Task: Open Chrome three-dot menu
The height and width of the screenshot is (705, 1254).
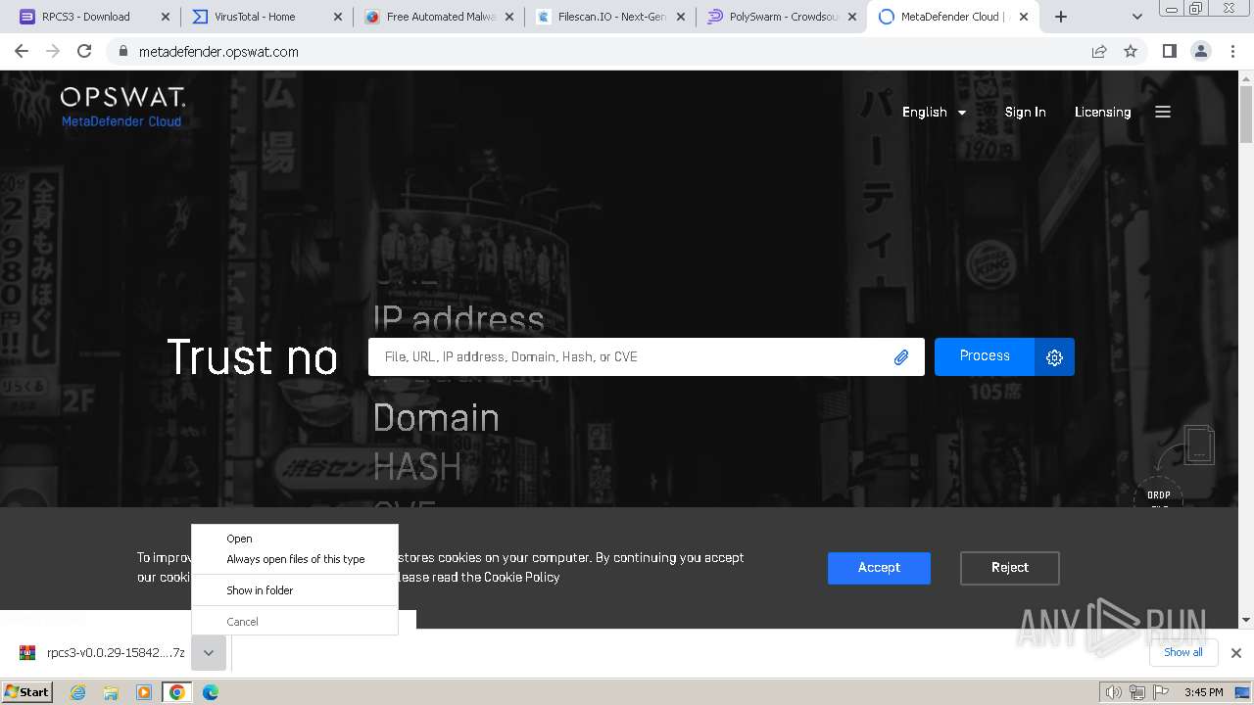Action: tap(1232, 52)
